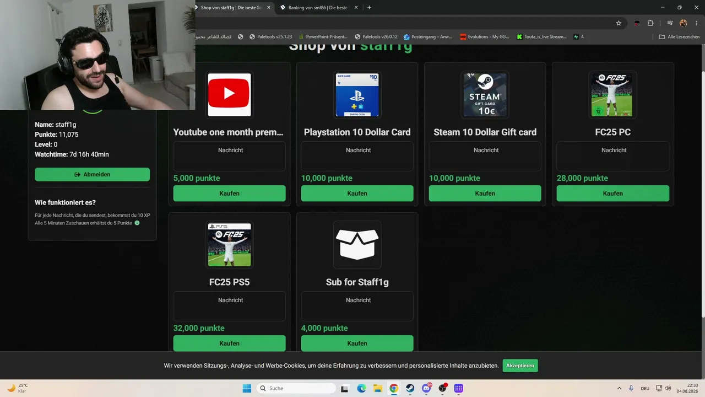Open the Task View taskbar icon
The width and height of the screenshot is (705, 397).
[x=345, y=388]
